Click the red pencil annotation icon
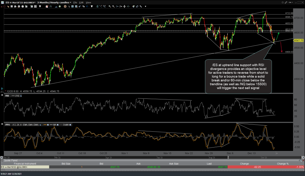The height and width of the screenshot is (176, 305). point(47,6)
